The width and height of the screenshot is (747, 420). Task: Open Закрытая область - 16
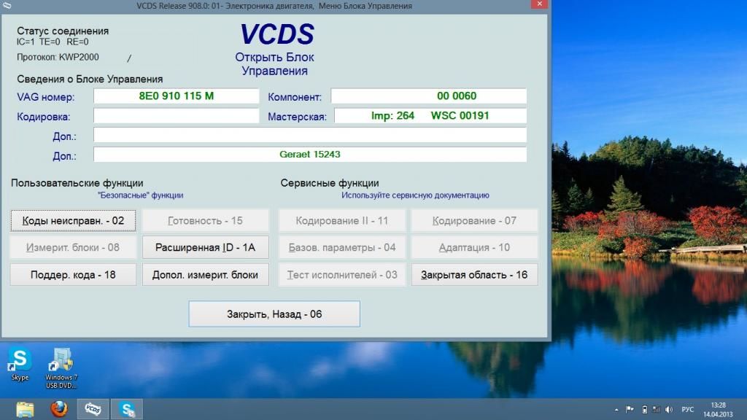pos(474,275)
